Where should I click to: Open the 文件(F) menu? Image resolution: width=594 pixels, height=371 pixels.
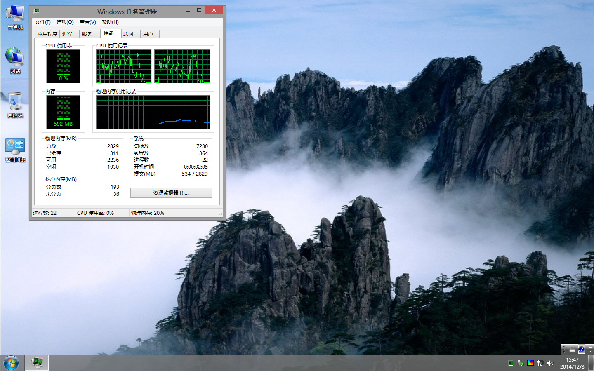click(43, 22)
